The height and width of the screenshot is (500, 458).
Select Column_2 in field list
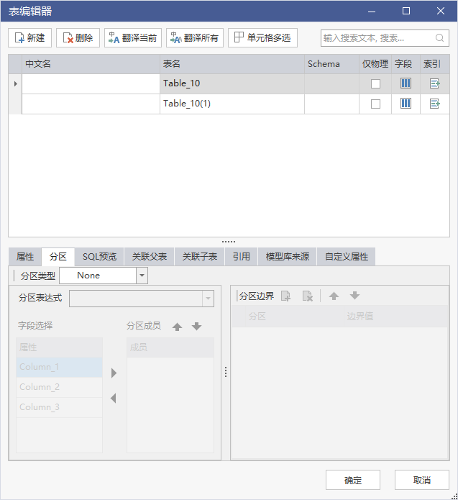(x=59, y=388)
